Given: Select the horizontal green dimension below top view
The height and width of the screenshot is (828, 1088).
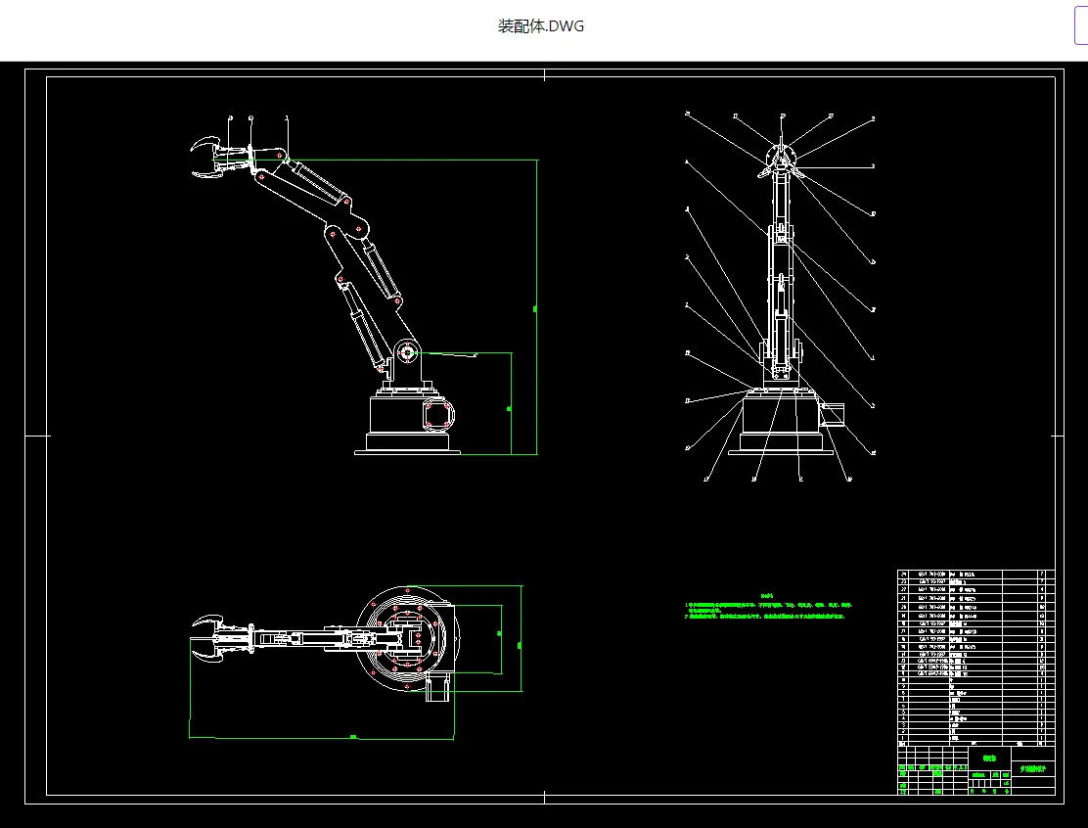Looking at the screenshot, I should pos(322,737).
